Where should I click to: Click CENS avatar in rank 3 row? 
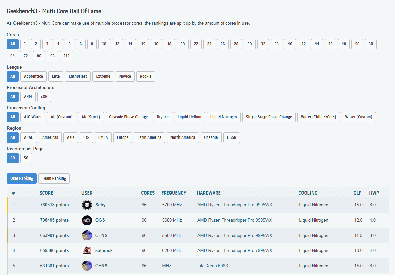87,235
